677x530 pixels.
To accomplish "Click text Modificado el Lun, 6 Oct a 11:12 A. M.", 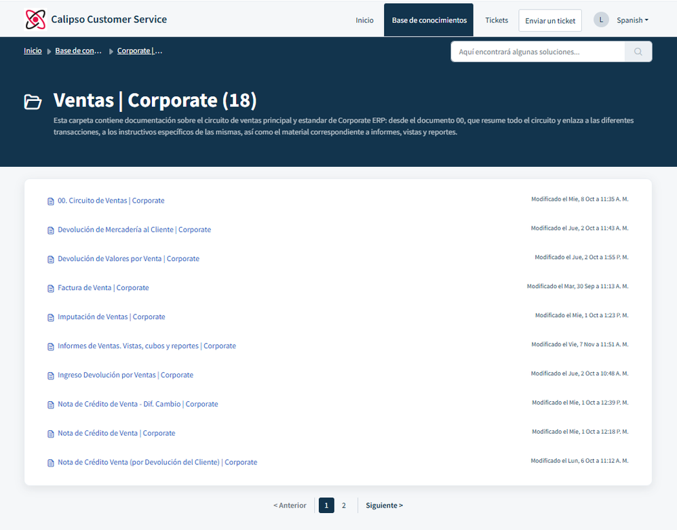I will (x=579, y=461).
